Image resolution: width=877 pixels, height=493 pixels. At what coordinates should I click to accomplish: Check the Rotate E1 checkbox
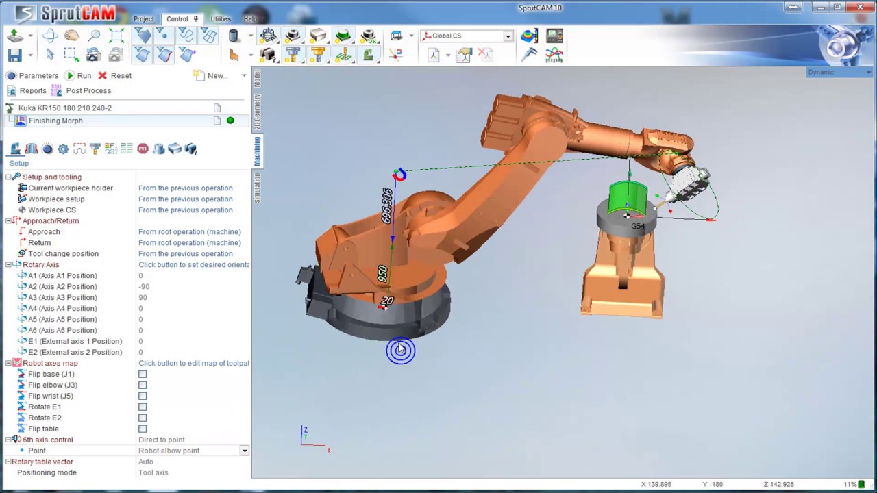pyautogui.click(x=143, y=407)
